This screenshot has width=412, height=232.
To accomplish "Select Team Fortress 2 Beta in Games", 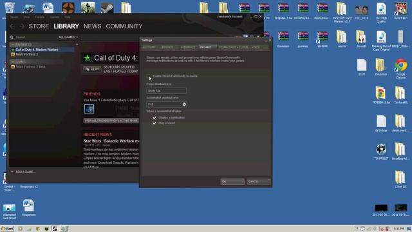I will coord(42,67).
